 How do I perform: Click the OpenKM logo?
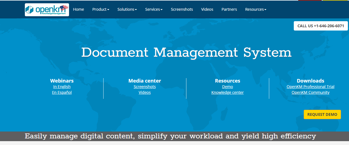point(47,10)
